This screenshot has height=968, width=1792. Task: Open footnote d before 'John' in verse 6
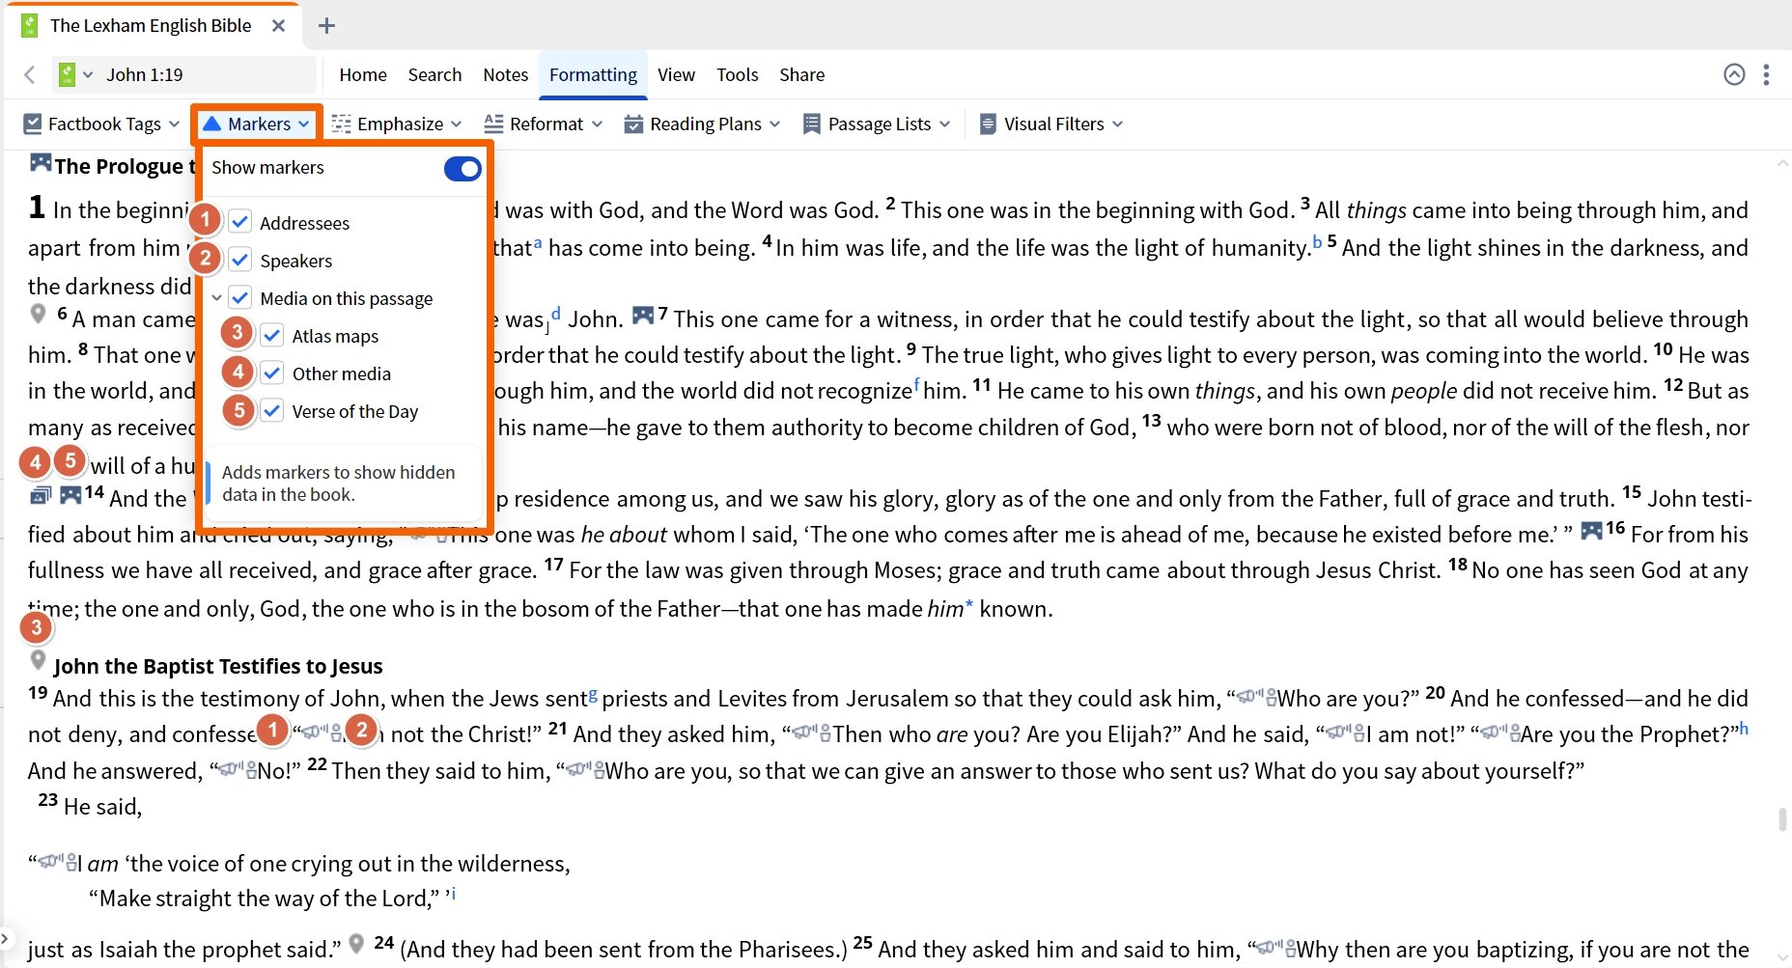tap(555, 314)
